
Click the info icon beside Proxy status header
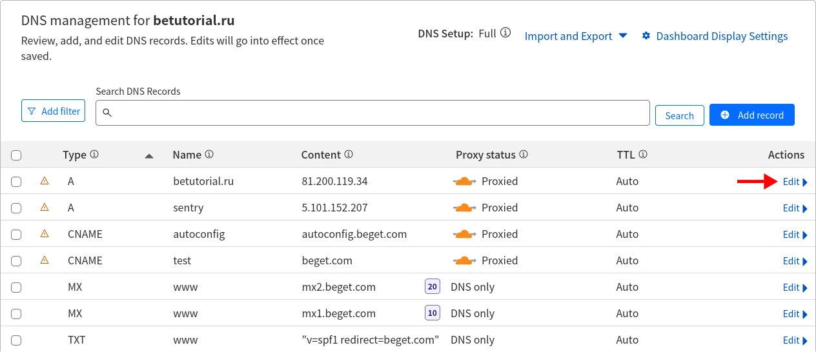coord(524,155)
